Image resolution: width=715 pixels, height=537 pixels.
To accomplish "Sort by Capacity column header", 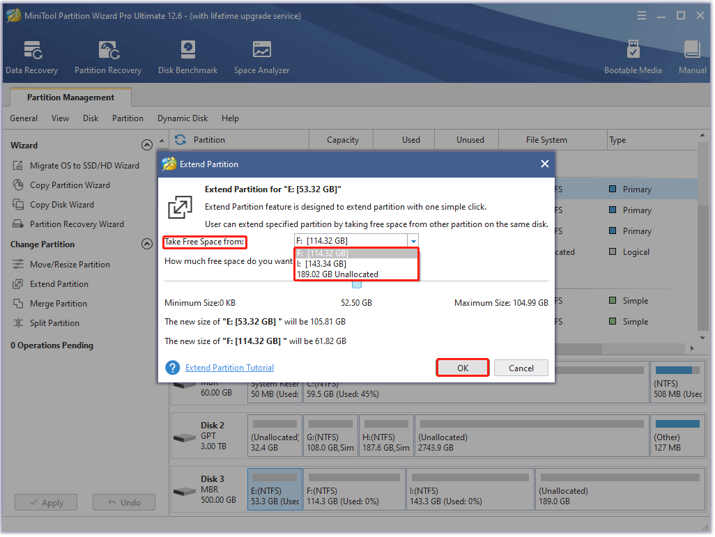I will click(x=342, y=140).
